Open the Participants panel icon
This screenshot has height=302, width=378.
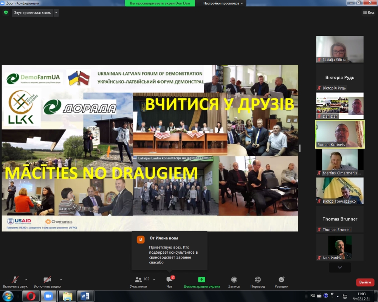click(139, 280)
